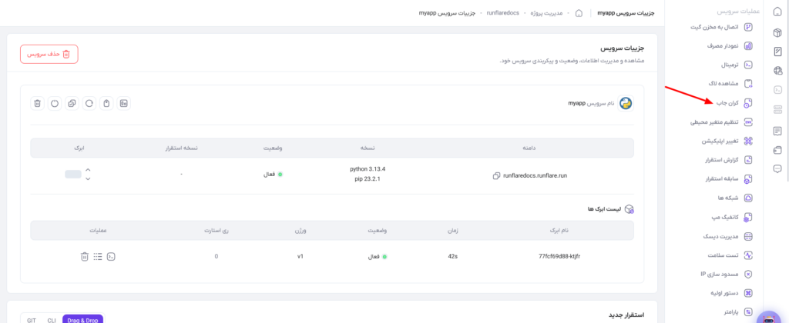The image size is (789, 323).
Task: Click trash icon in myapp service toolbar
Action: point(37,104)
